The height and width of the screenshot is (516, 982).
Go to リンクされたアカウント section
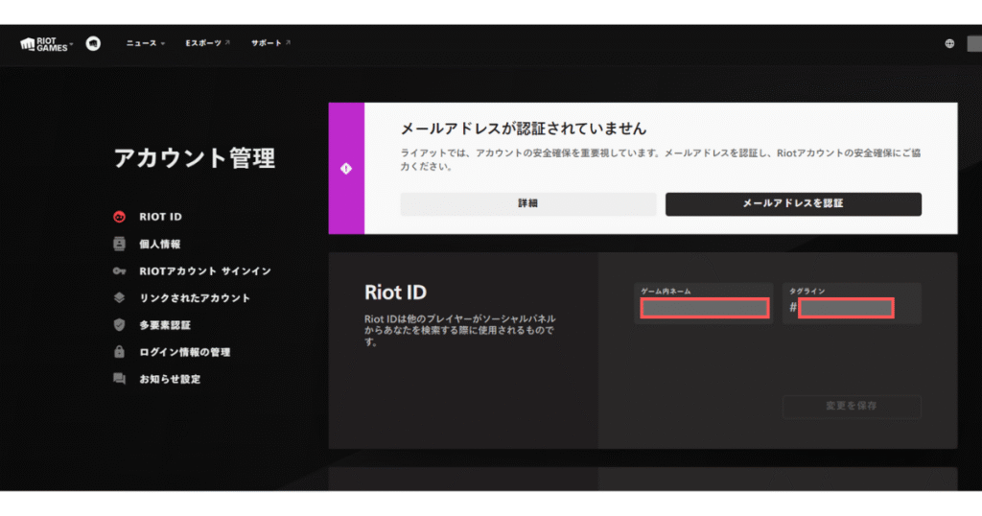(194, 298)
